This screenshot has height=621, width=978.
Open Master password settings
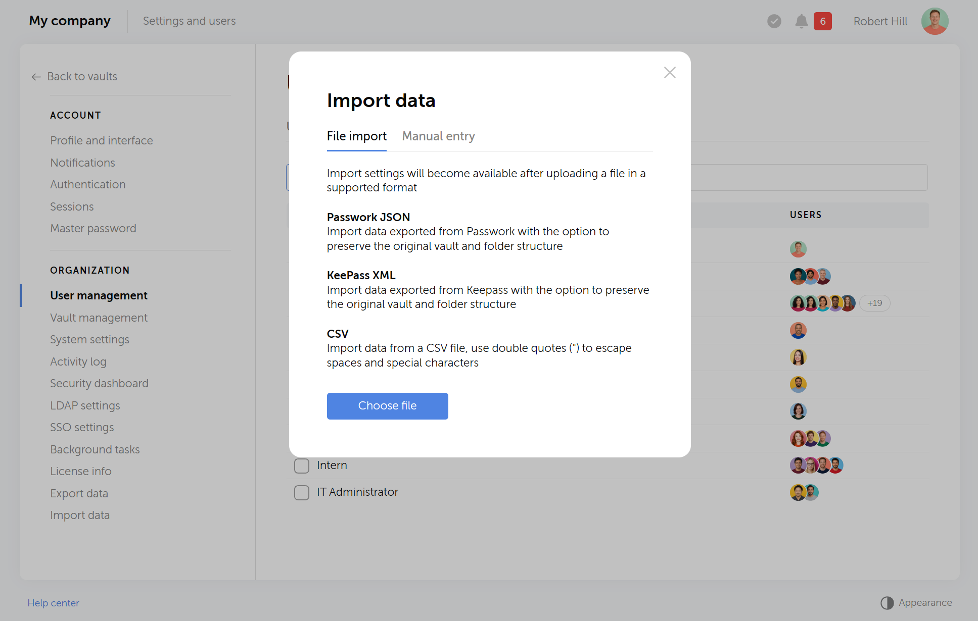[94, 228]
